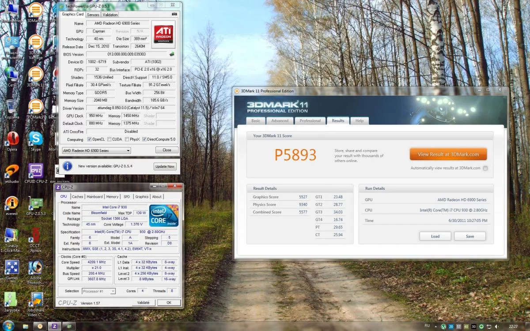Click the blue info icon beside the update notice
Image resolution: width=530 pixels, height=331 pixels.
pos(67,166)
